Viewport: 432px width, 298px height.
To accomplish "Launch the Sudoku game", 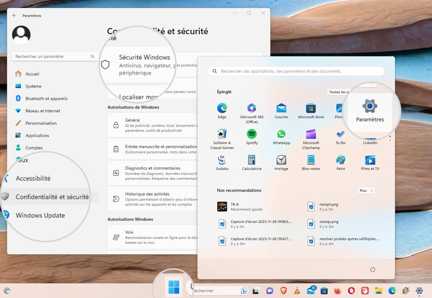I will point(222,163).
